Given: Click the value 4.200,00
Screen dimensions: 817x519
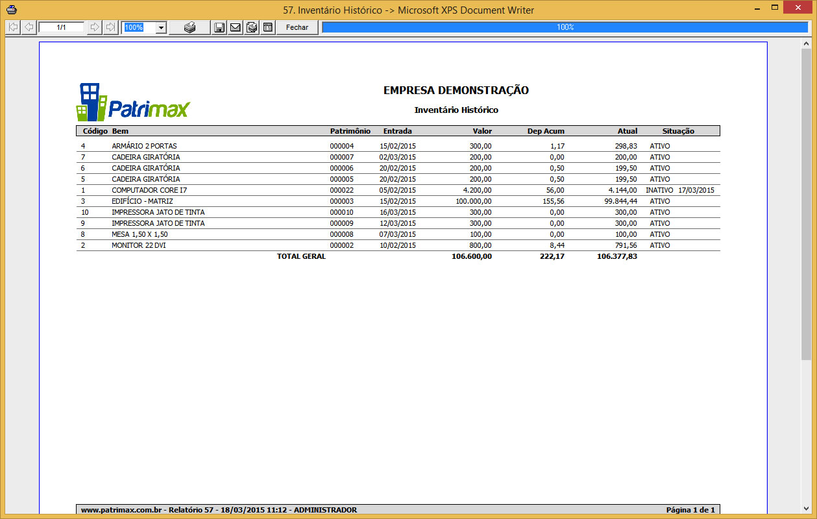Looking at the screenshot, I should pyautogui.click(x=478, y=190).
